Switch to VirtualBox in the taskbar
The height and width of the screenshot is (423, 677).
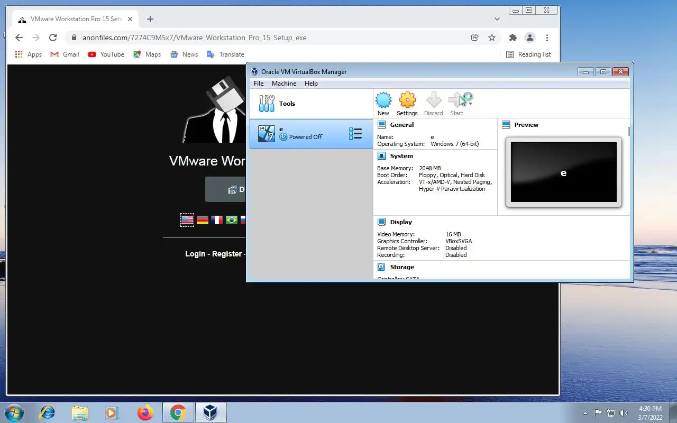pos(211,412)
